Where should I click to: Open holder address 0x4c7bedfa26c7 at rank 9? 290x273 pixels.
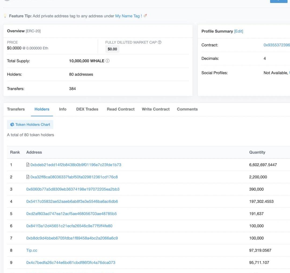click(x=71, y=263)
